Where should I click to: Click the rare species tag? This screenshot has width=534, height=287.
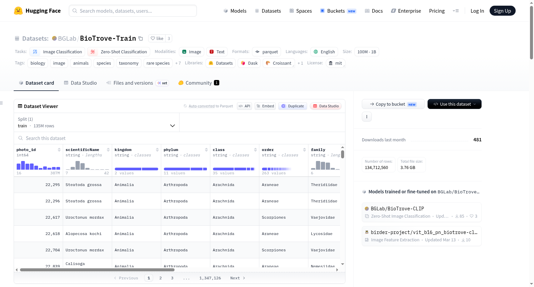pyautogui.click(x=158, y=63)
